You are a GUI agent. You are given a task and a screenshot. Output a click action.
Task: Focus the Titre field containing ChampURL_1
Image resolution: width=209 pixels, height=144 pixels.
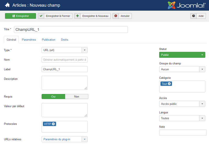point(71,29)
